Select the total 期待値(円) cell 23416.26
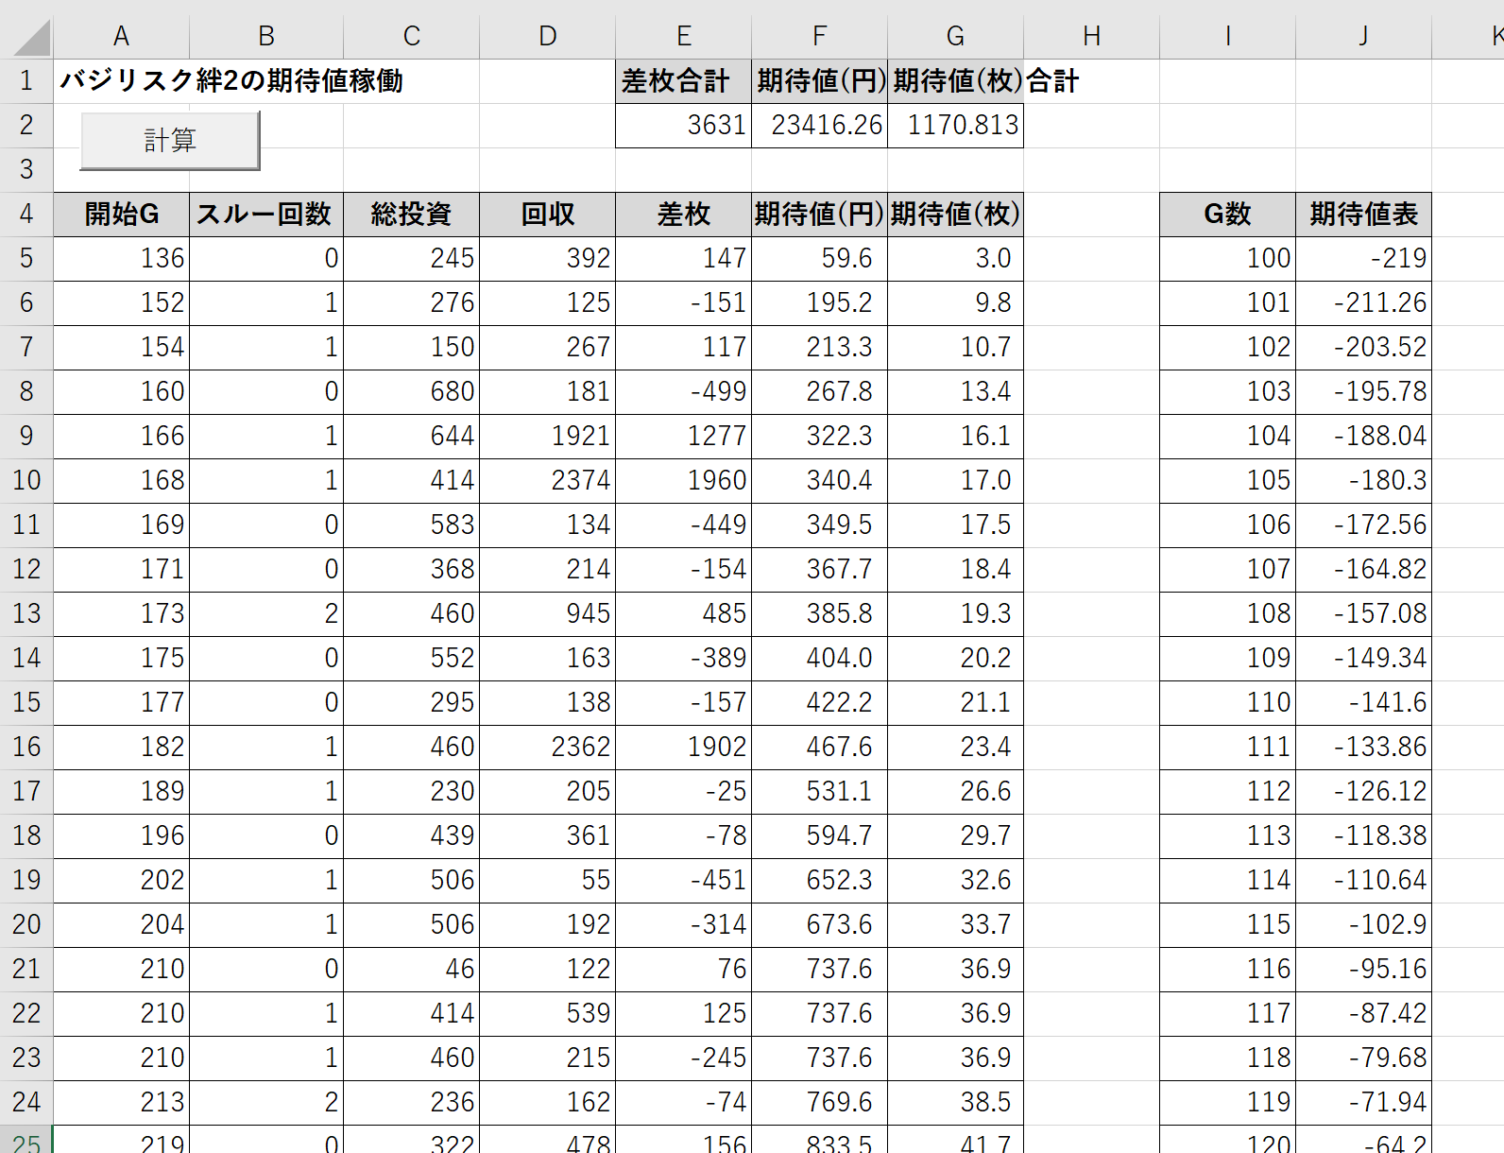1504x1153 pixels. click(x=819, y=125)
